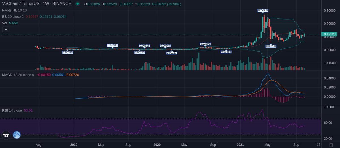
Task: Open TradingView logo at chart corner
Action: click(x=6, y=135)
